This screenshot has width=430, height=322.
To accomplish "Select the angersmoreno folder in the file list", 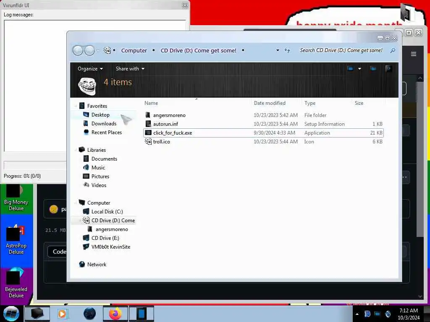I will [x=169, y=115].
